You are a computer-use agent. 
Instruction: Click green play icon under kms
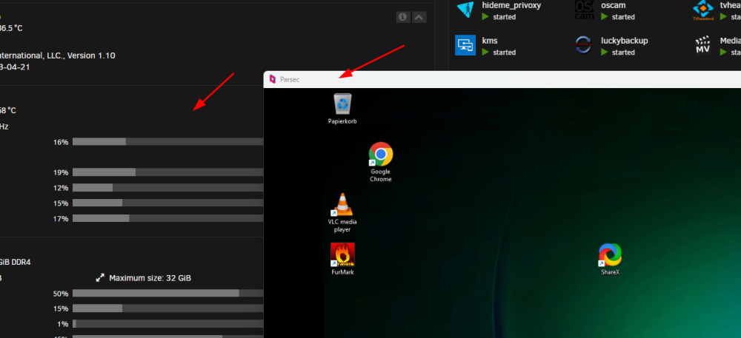click(x=485, y=52)
